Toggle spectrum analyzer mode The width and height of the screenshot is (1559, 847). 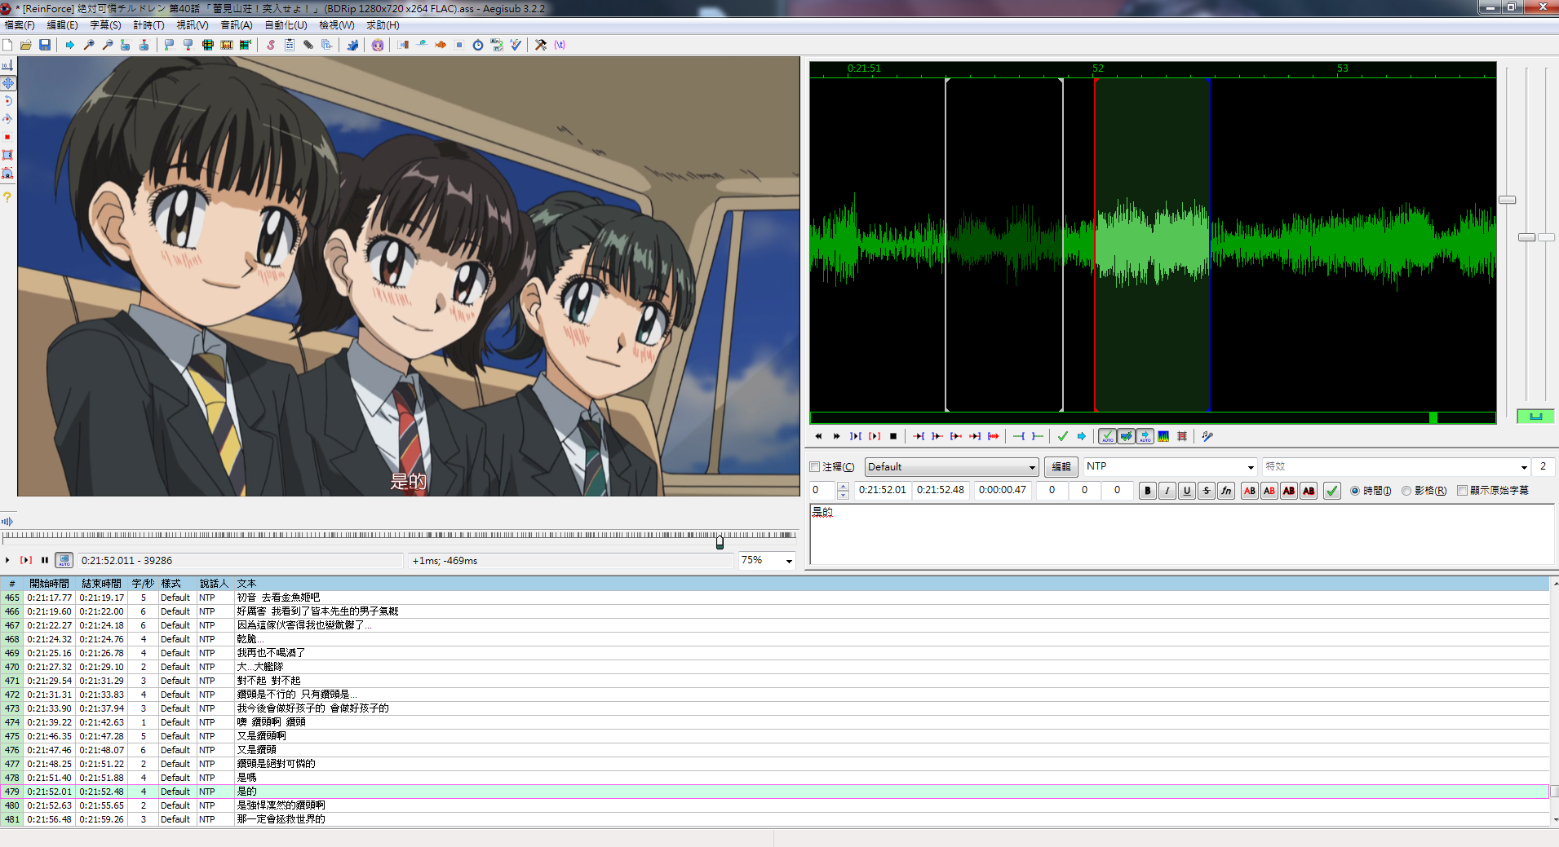1163,436
